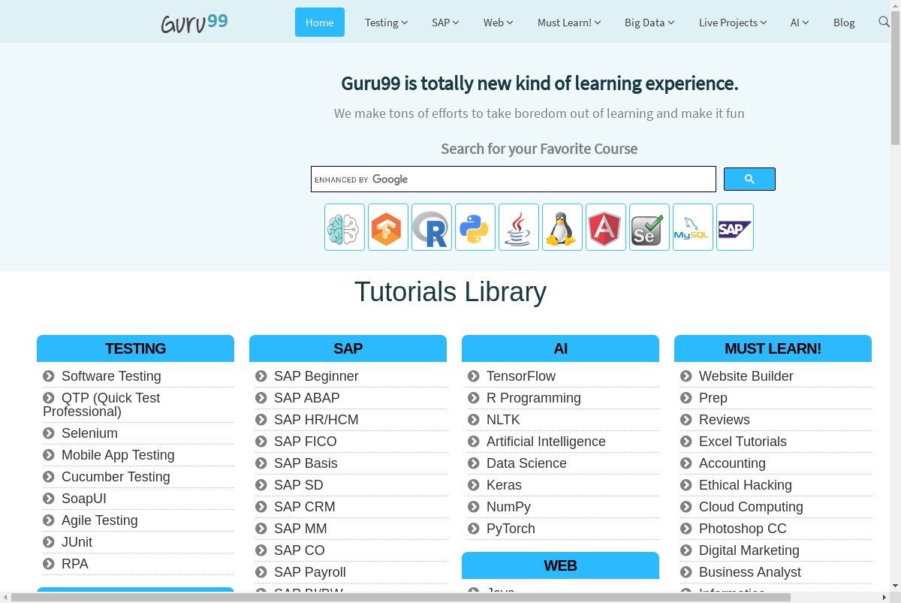Open the MySQL course icon
Screen dimensions: 901x603
pyautogui.click(x=693, y=227)
